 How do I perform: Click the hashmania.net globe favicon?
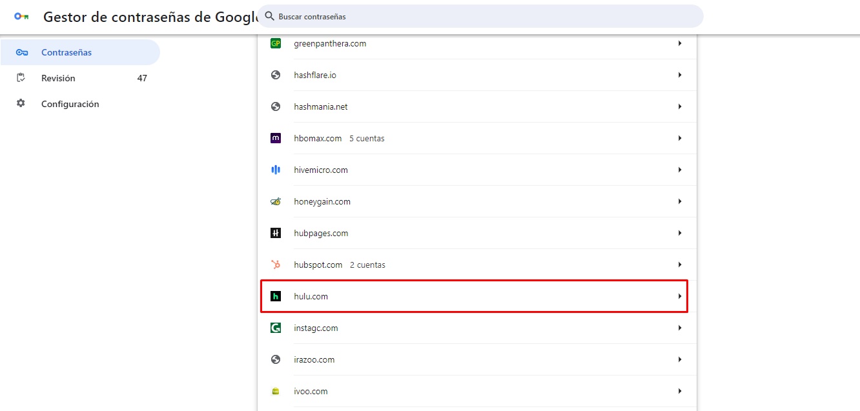276,106
